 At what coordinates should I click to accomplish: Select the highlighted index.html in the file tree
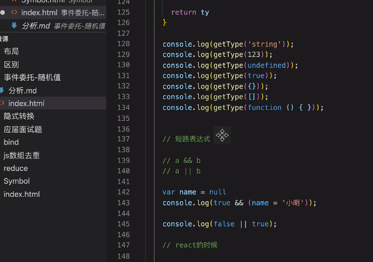click(x=53, y=103)
